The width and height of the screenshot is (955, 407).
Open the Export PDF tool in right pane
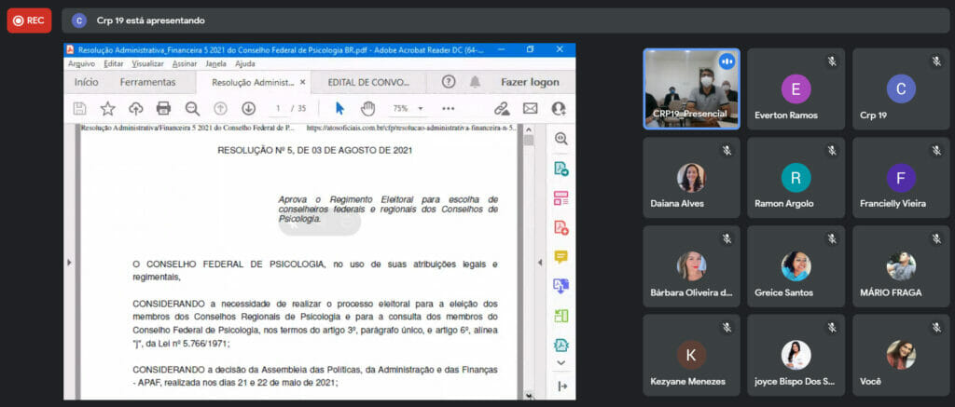pos(561,169)
